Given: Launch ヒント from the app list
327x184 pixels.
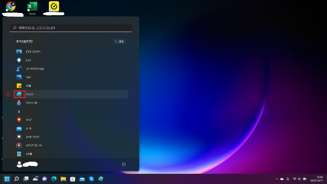Looking at the screenshot, I should [71, 60].
